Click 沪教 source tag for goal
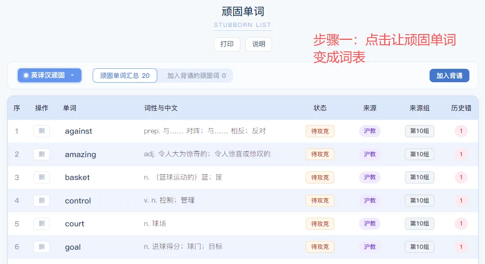Screen dimensions: 485x264 (x=370, y=247)
